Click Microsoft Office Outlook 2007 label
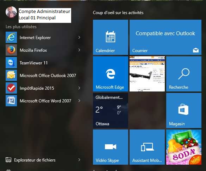This screenshot has width=206, height=171. click(x=48, y=76)
